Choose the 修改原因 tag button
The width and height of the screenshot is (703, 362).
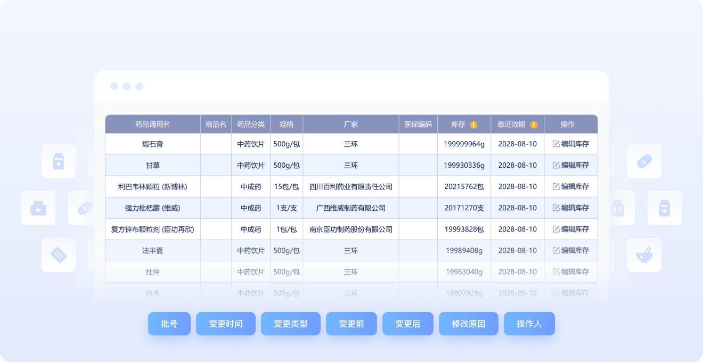pos(469,324)
